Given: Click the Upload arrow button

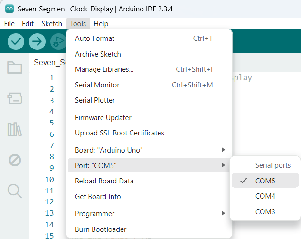Looking at the screenshot, I should pyautogui.click(x=37, y=41).
